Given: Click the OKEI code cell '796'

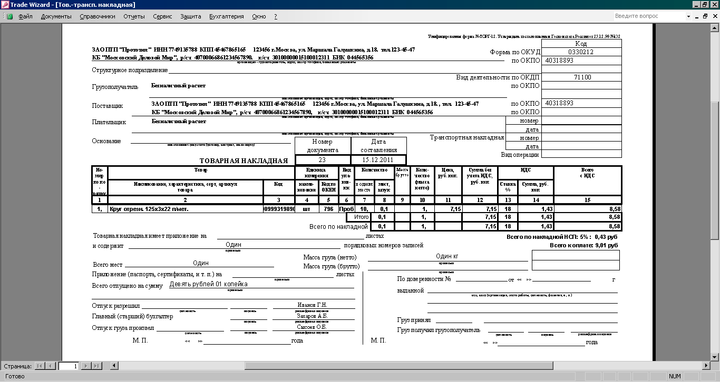Looking at the screenshot, I should point(328,209).
